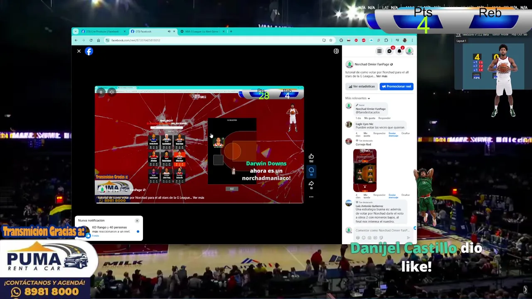Mute the reel with the speaker icon
Image resolution: width=532 pixels, height=299 pixels.
click(x=111, y=92)
